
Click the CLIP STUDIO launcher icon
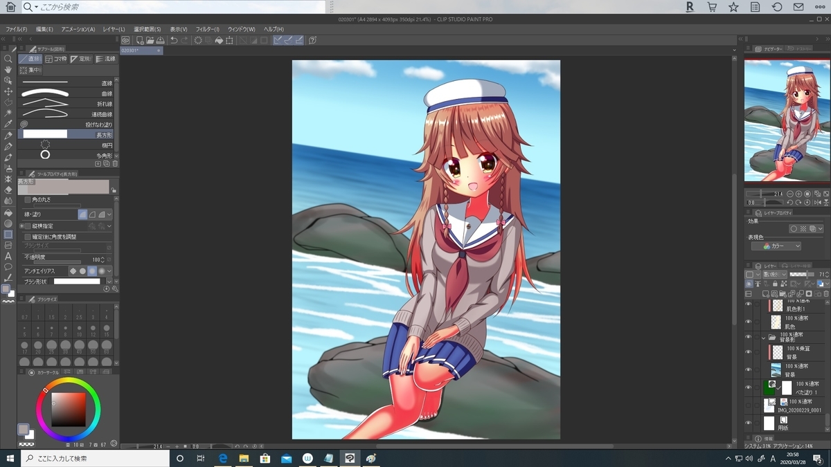(x=126, y=40)
